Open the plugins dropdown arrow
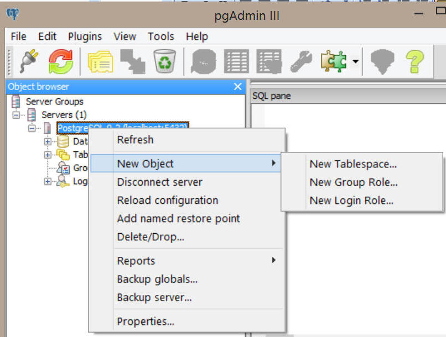The image size is (446, 337). 356,61
